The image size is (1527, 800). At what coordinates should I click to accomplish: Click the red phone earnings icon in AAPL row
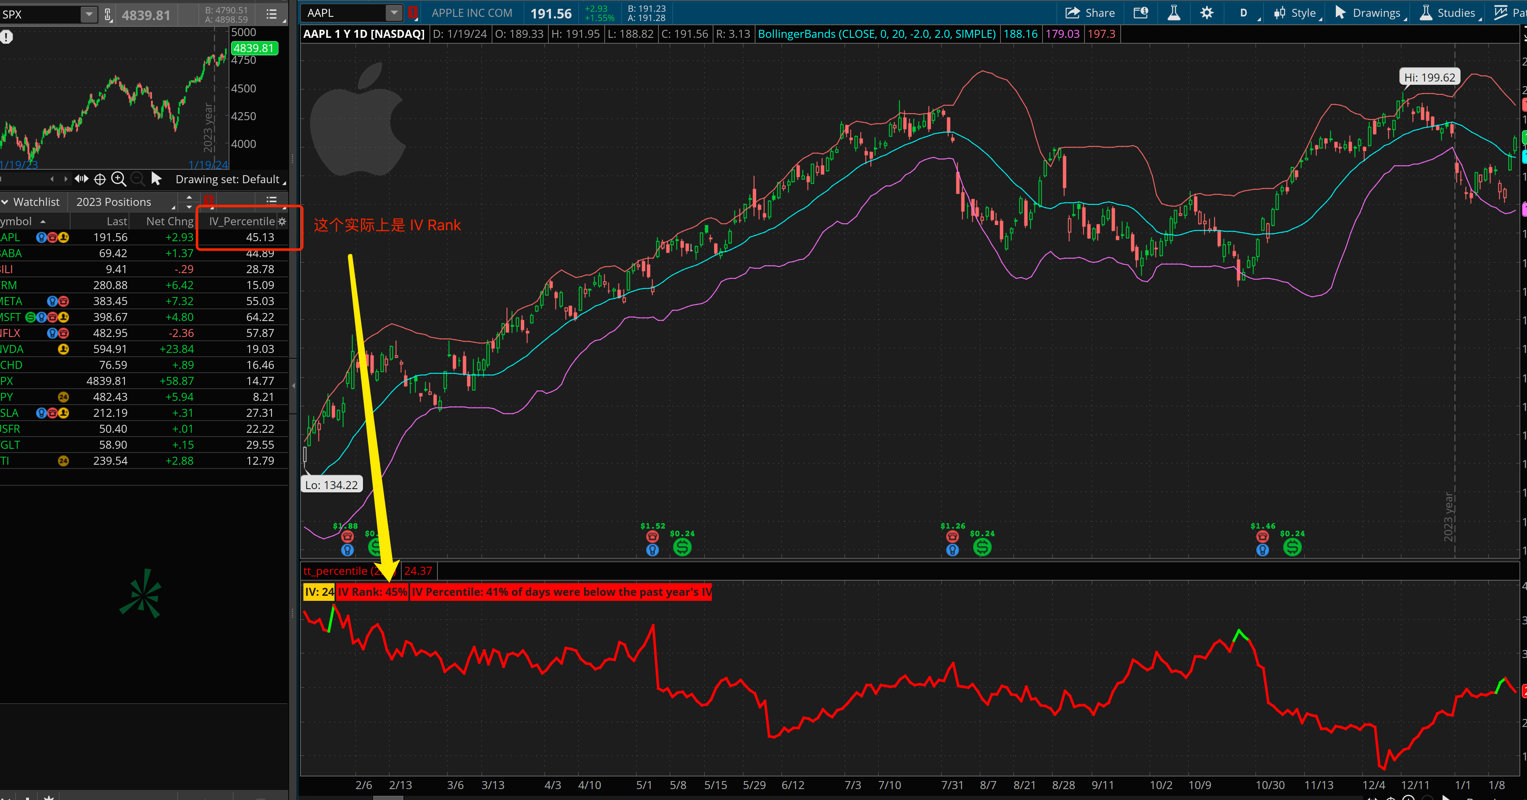click(x=52, y=237)
